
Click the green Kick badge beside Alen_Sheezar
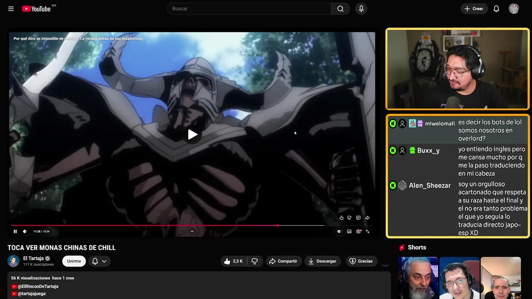pos(393,186)
